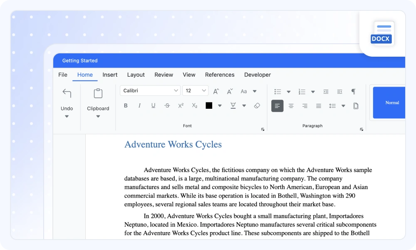The image size is (416, 250).
Task: Click the page icon after line spacing
Action: coord(356,106)
